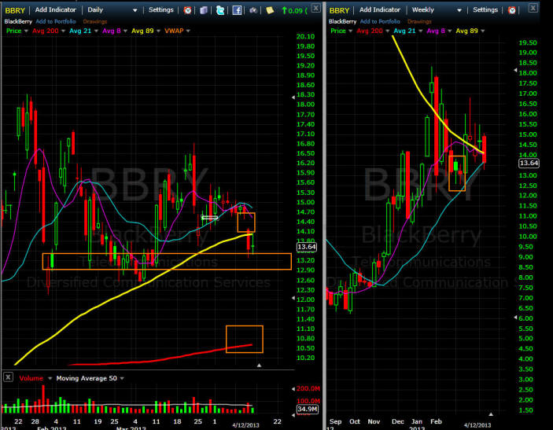The image size is (553, 430).
Task: Click the 13.64 price tag on Daily axis
Action: point(307,247)
